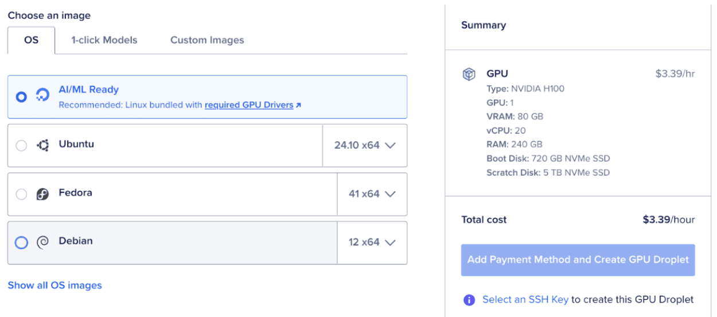The width and height of the screenshot is (717, 317).
Task: Switch to the 1-click Models tab
Action: click(x=104, y=40)
